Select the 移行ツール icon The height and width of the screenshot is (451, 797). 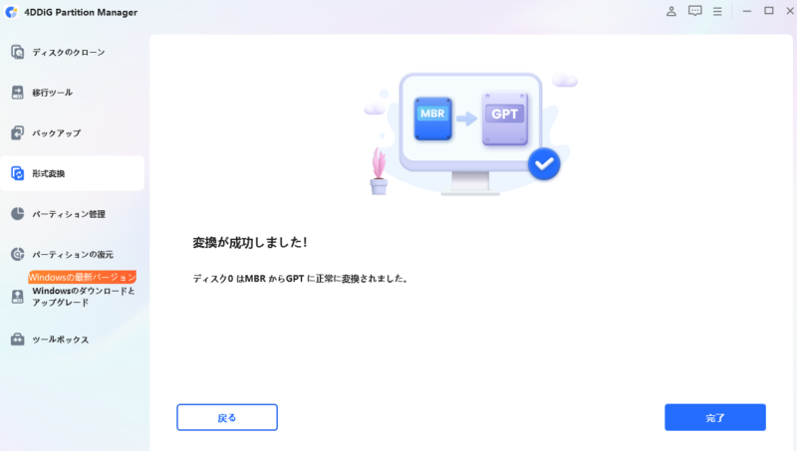[x=17, y=93]
